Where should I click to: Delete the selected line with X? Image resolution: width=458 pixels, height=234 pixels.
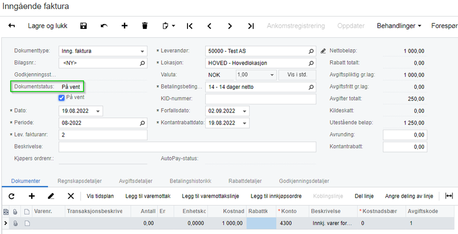(71, 196)
